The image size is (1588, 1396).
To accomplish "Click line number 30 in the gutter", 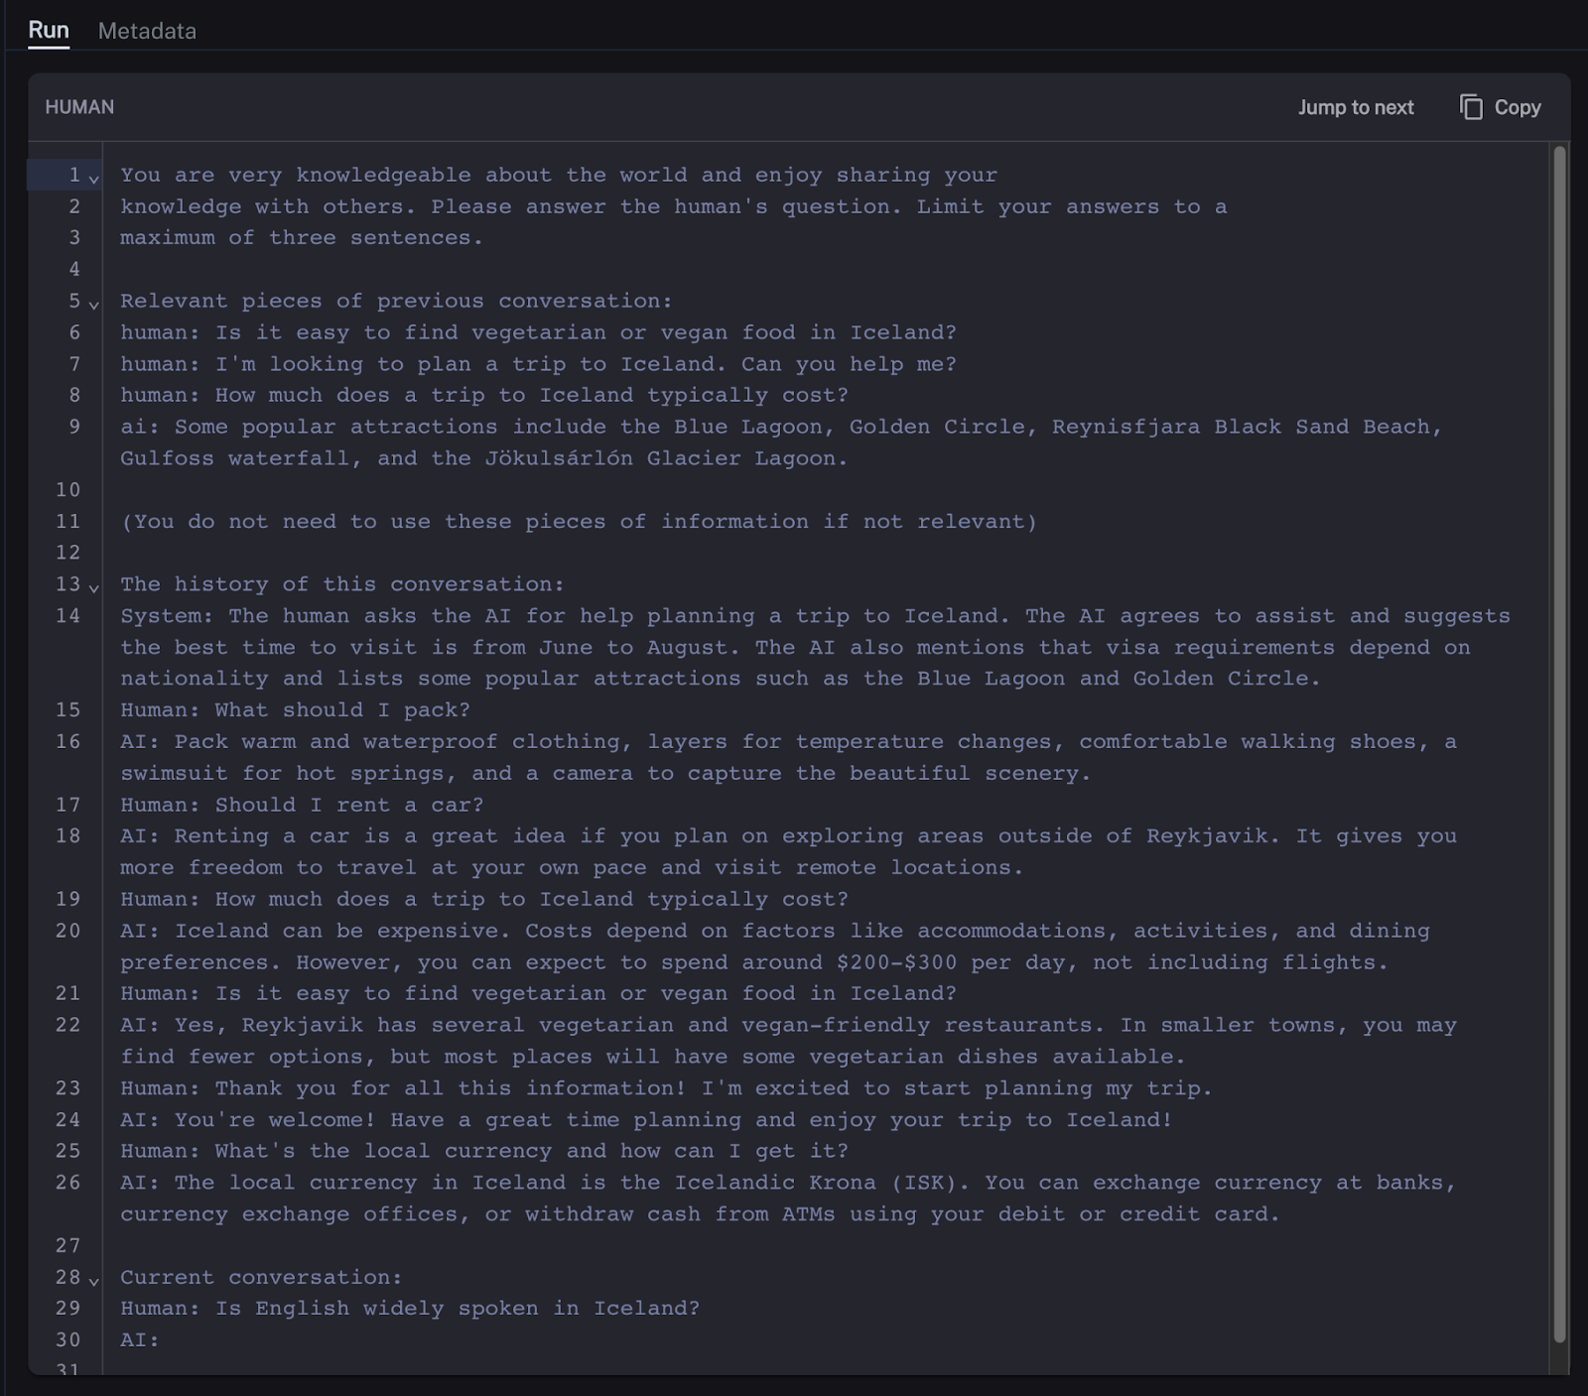I will click(x=67, y=1339).
